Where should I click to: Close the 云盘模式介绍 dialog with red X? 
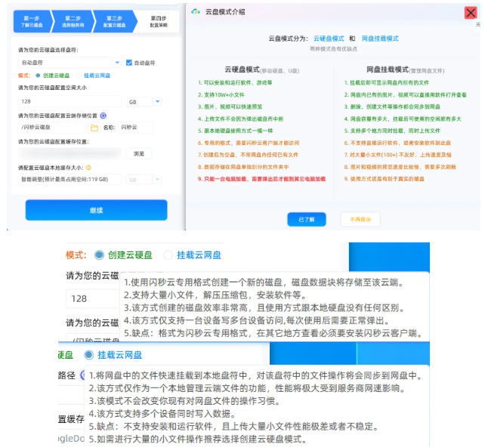point(471,12)
